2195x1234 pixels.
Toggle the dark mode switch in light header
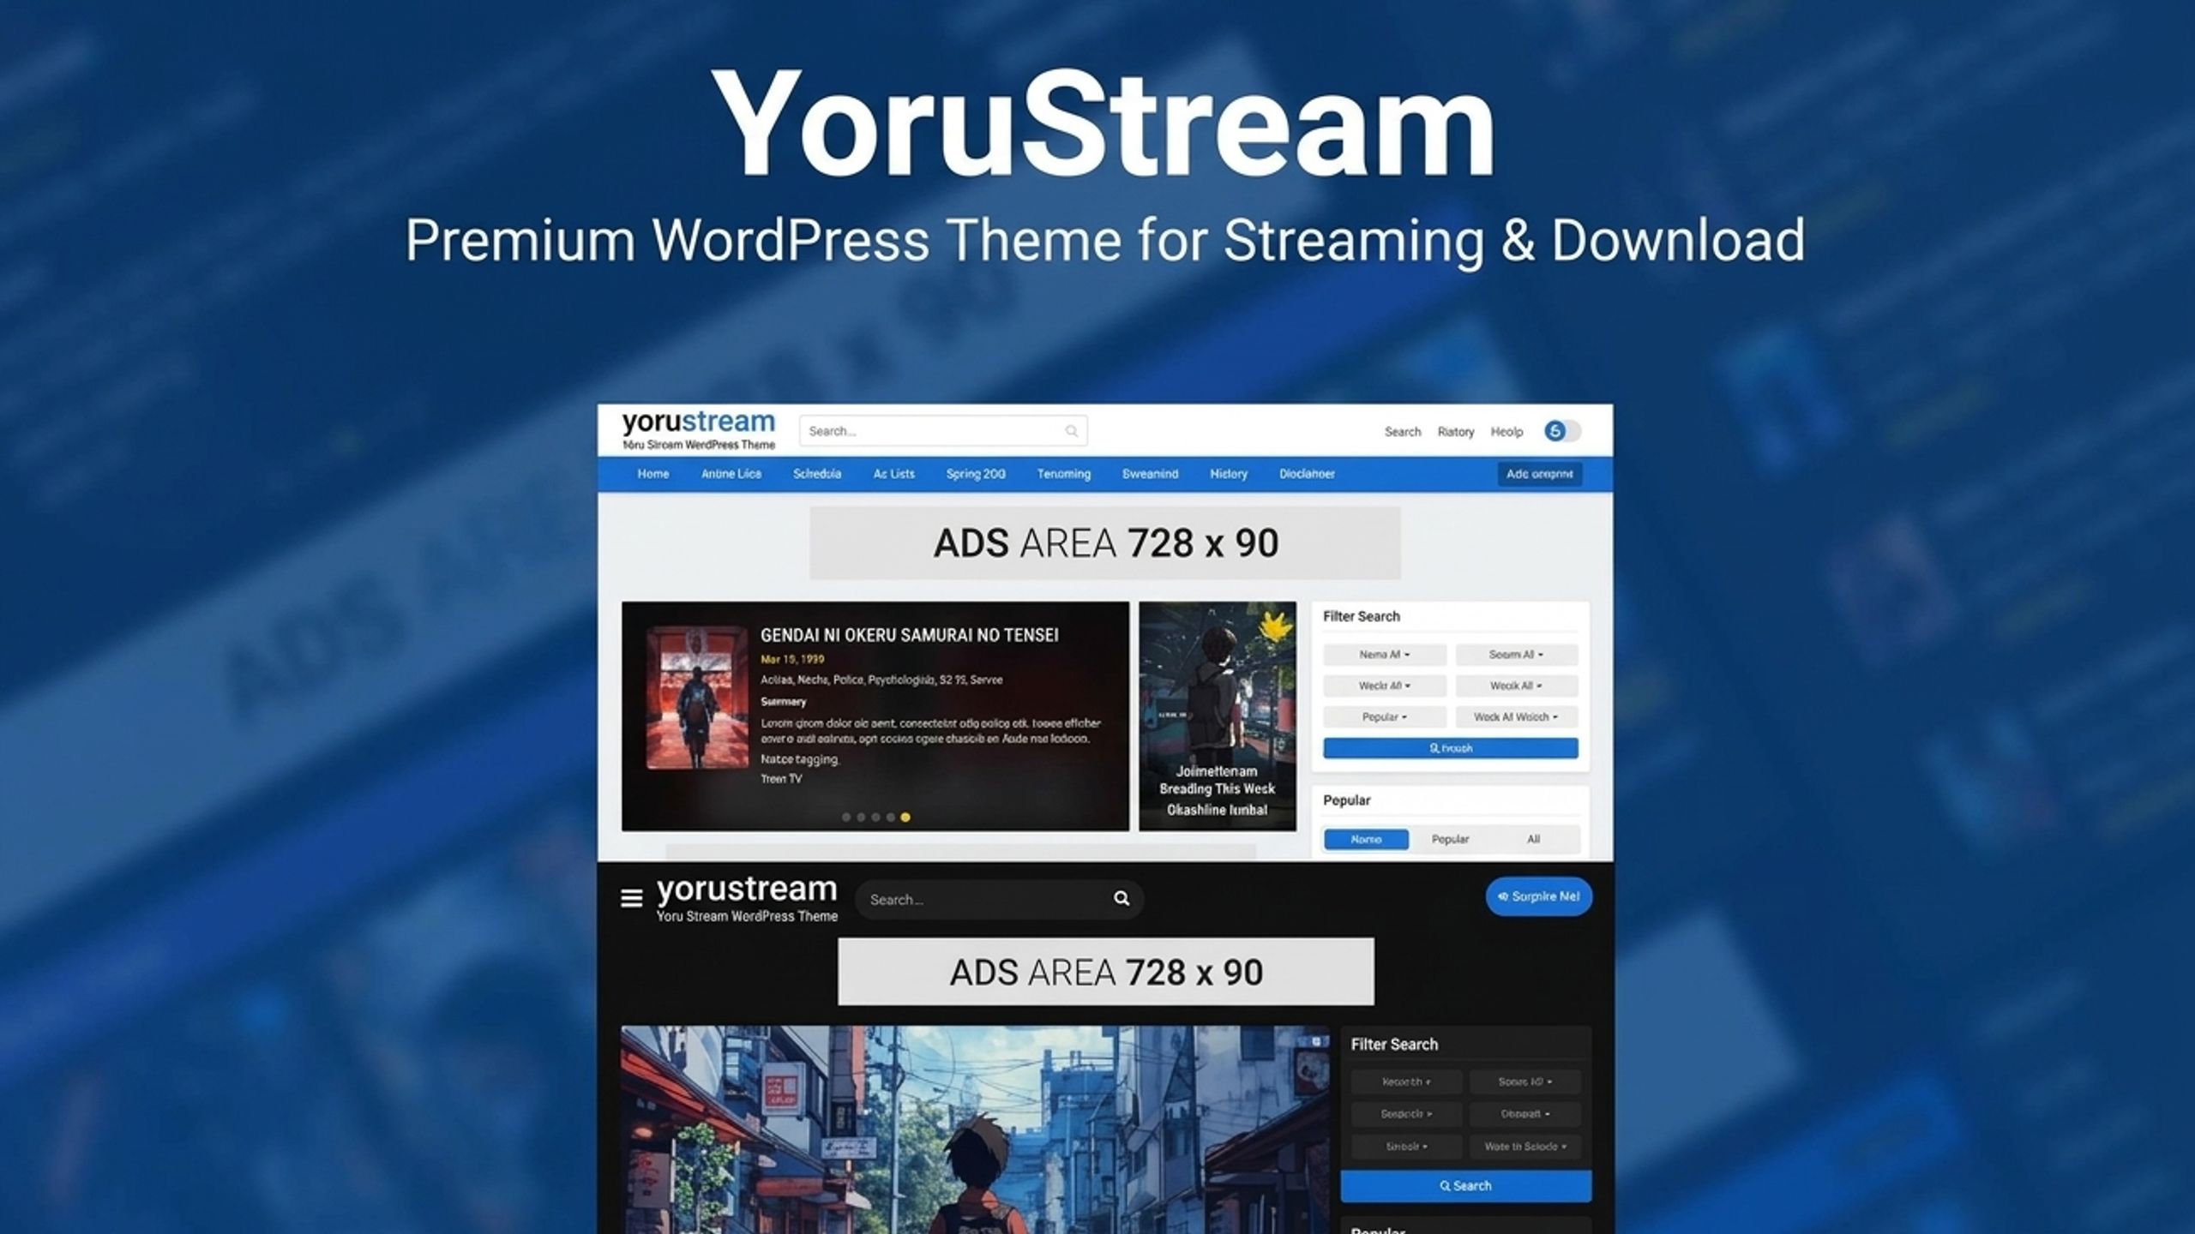click(1562, 431)
